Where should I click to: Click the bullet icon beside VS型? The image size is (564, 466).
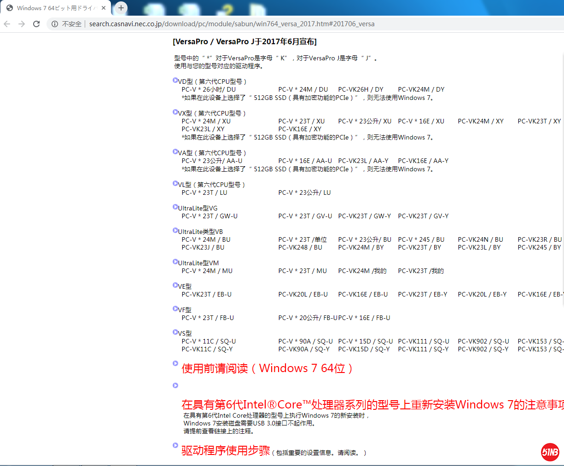tap(175, 332)
